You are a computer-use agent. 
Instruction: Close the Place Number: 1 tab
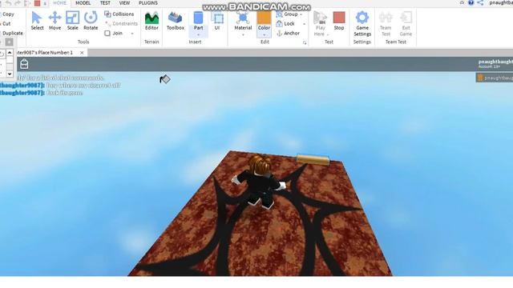coord(82,53)
